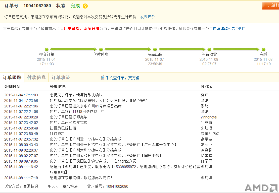Click the yellow question mark status help icon
279x193 pixels.
point(85,6)
